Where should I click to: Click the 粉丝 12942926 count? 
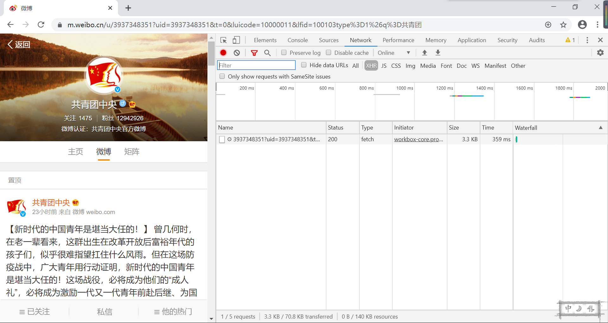click(x=123, y=118)
